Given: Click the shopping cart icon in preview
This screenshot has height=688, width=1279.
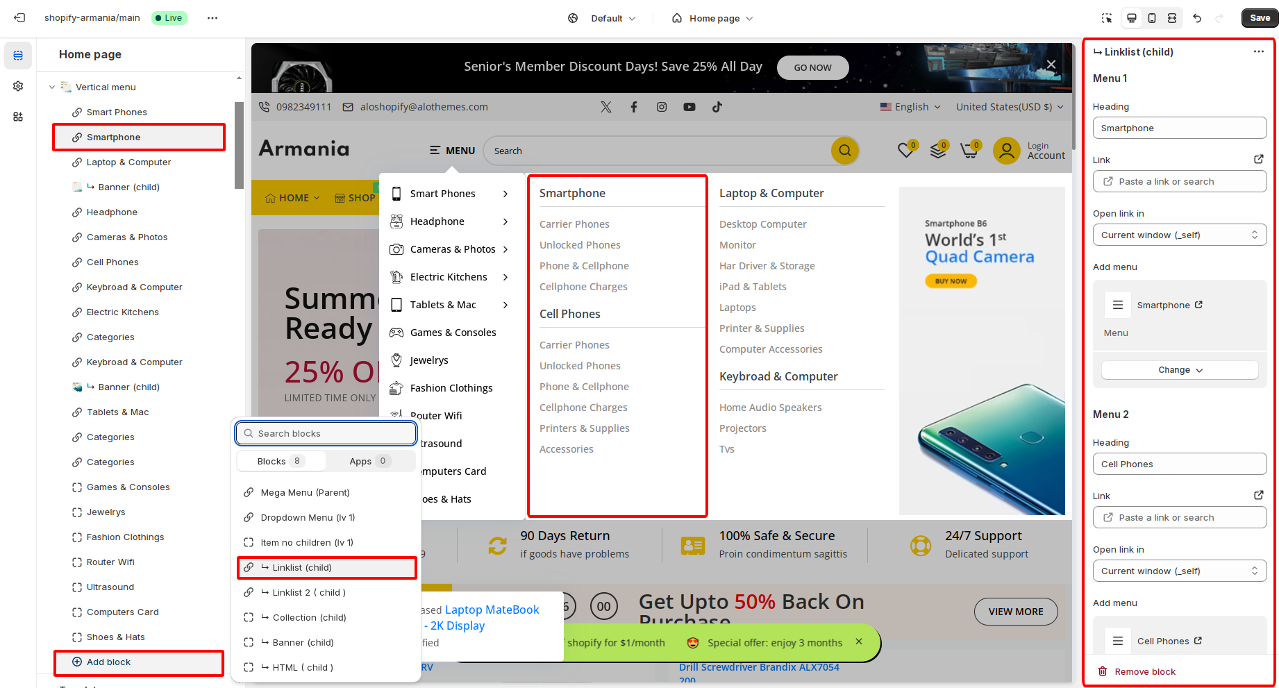Looking at the screenshot, I should click(969, 150).
